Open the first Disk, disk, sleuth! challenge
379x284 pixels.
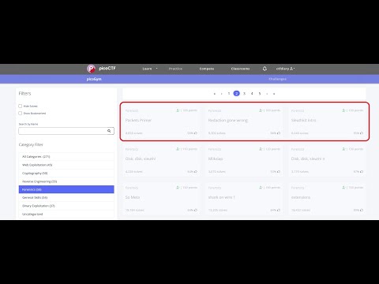(x=141, y=159)
